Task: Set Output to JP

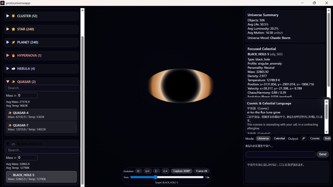Action: pyautogui.click(x=303, y=138)
